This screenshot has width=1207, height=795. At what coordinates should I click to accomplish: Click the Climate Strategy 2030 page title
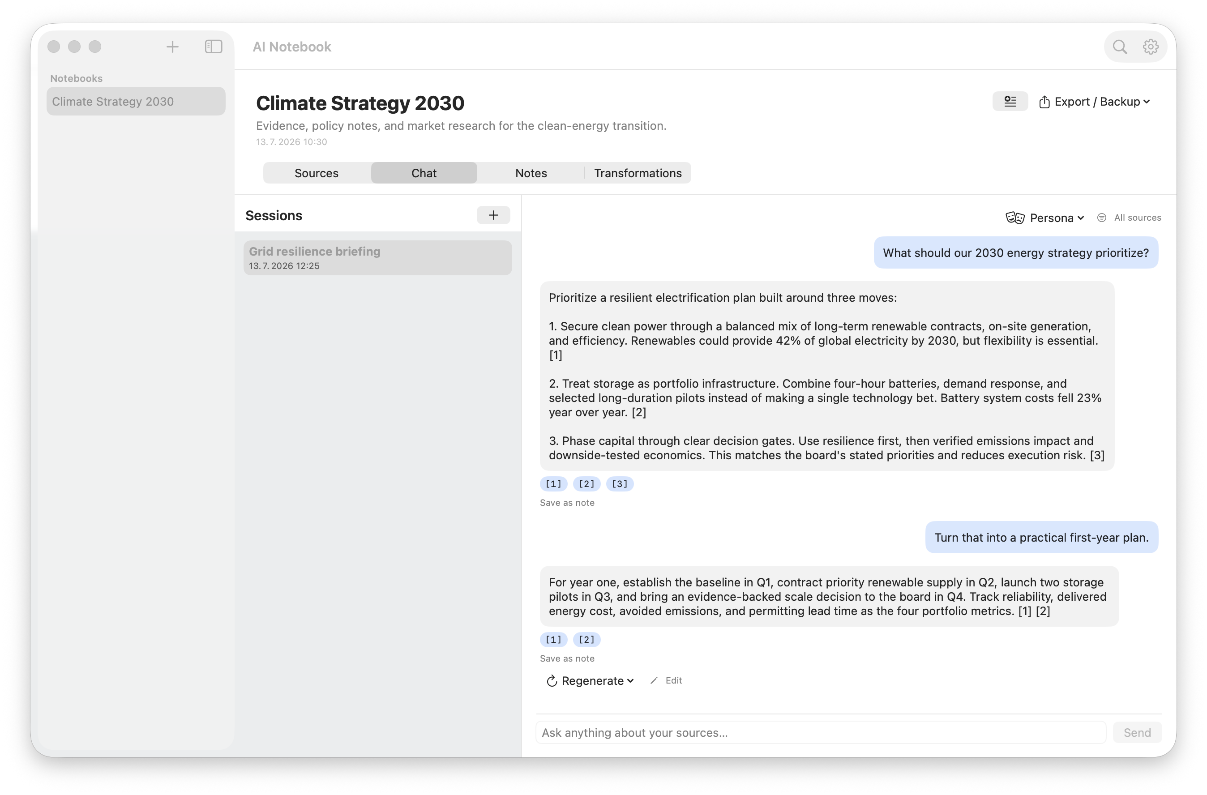click(360, 103)
